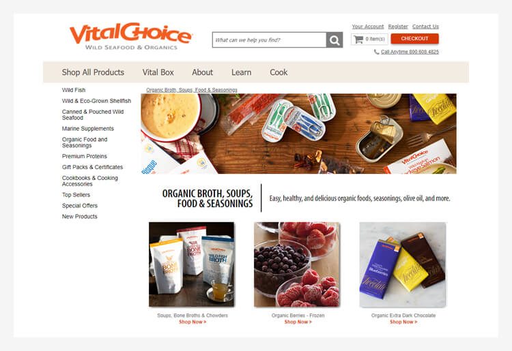The image size is (512, 351).
Task: Open the Contact Us link
Action: point(425,27)
